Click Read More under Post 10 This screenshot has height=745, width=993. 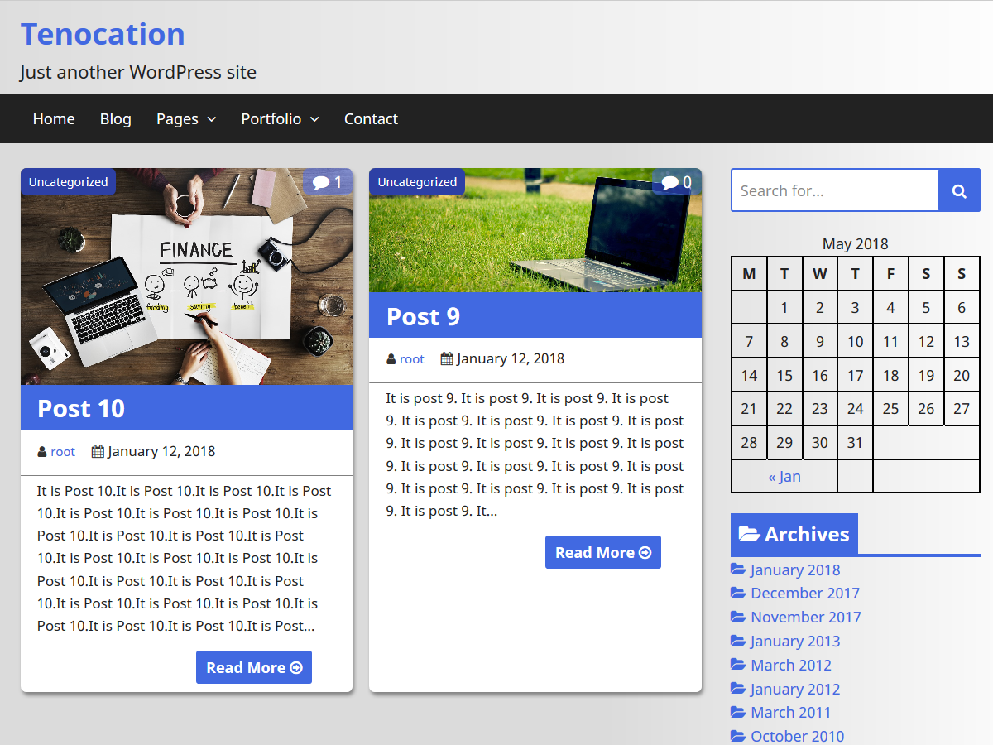pyautogui.click(x=254, y=667)
